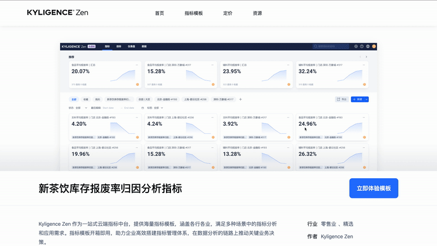Viewport: 437px width, 246px height.
Task: Click the 精选 industry link
Action: [x=348, y=224]
